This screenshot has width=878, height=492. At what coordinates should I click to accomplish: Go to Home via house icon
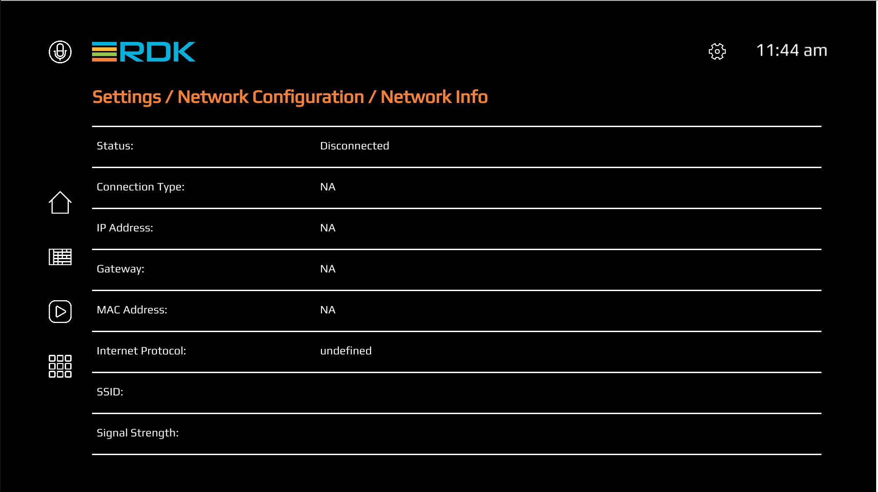click(x=60, y=203)
